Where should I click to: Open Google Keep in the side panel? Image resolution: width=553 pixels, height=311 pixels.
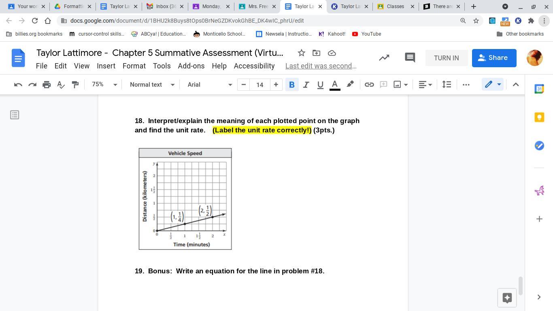click(539, 117)
